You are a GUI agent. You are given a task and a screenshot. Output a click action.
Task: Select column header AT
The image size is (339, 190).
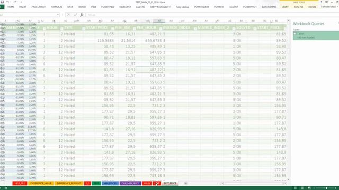click(x=159, y=21)
